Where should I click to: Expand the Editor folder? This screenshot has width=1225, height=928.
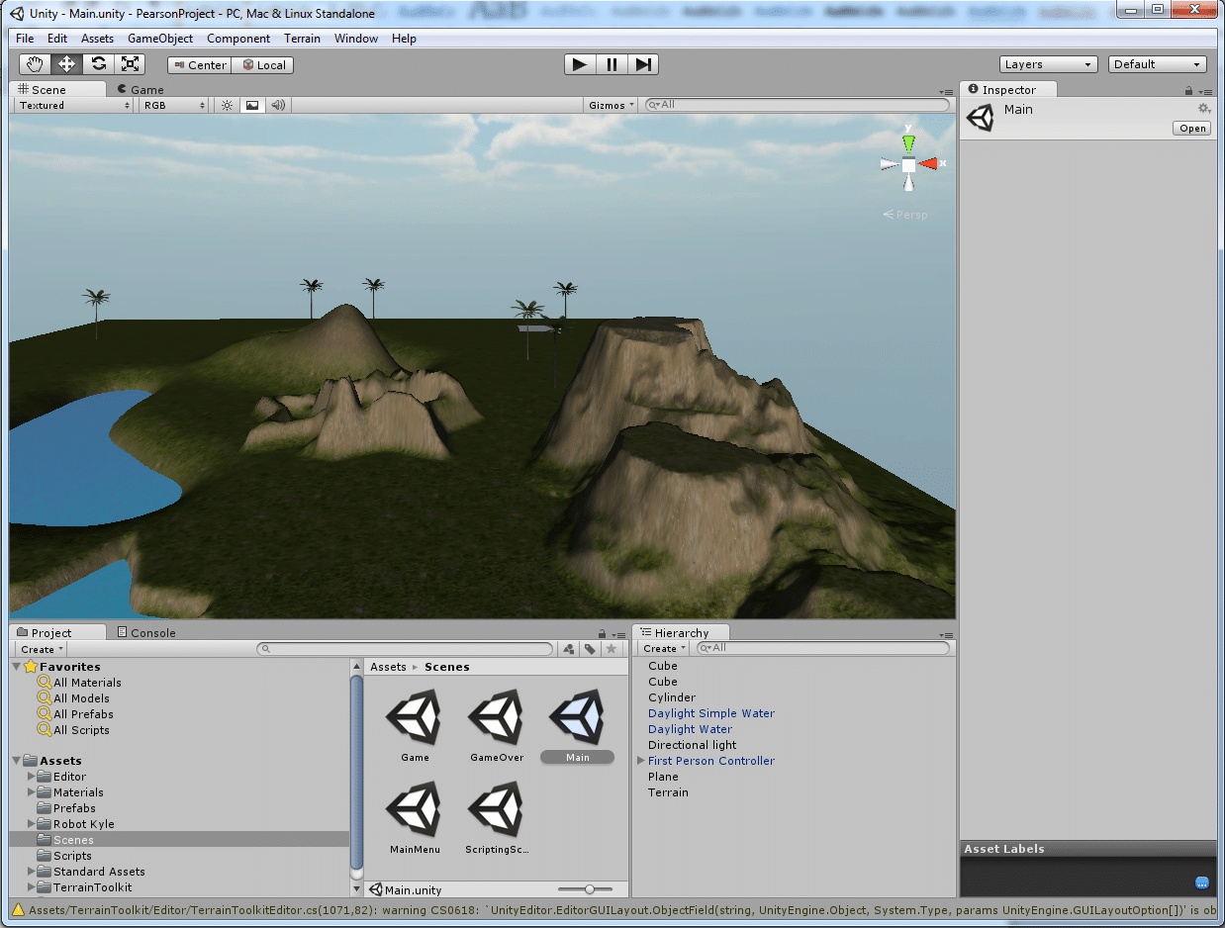32,777
